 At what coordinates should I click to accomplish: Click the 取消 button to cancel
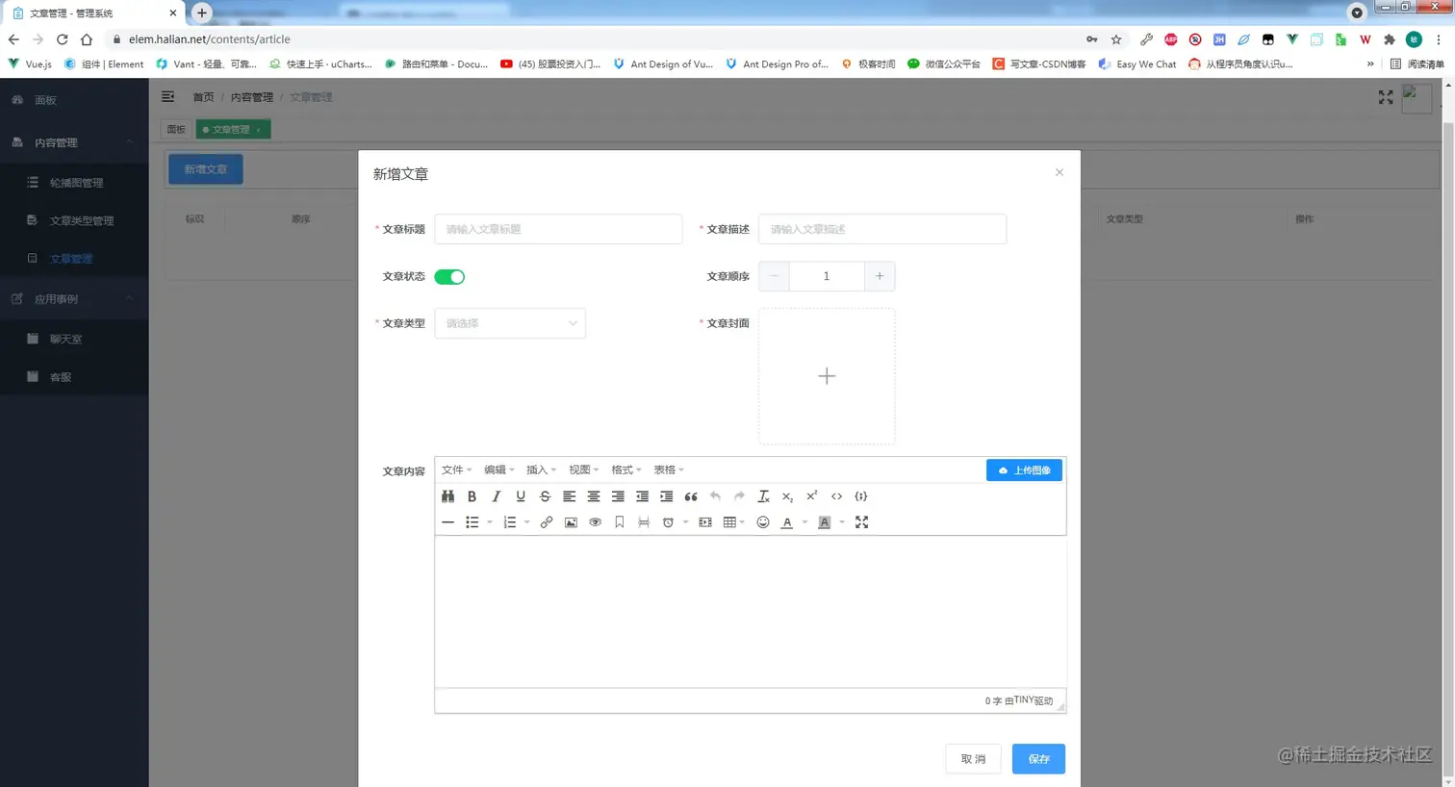[x=972, y=758]
